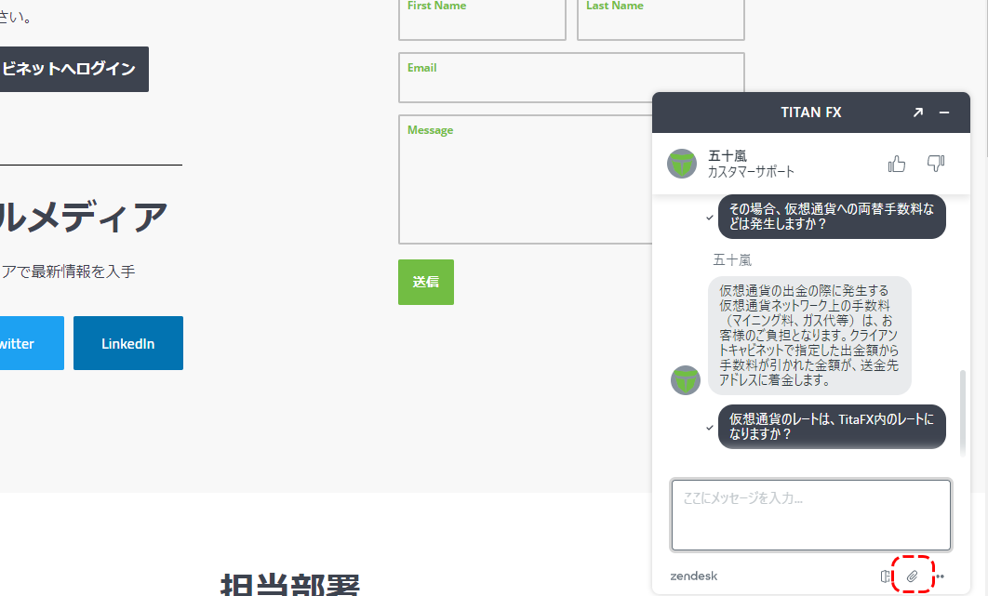Image resolution: width=988 pixels, height=596 pixels.
Task: Click the agent reply about 仮想通貨の出金 fees
Action: (809, 336)
